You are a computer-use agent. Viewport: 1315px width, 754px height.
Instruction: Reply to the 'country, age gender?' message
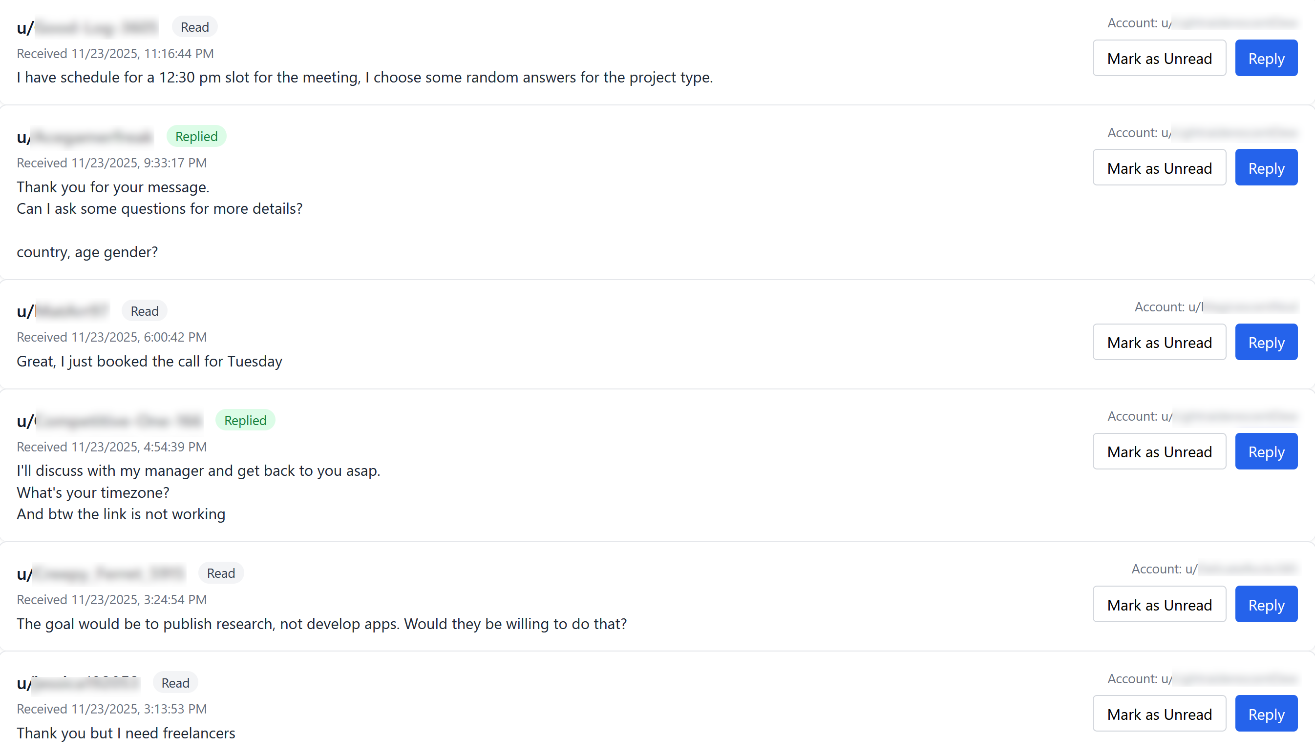click(x=1266, y=168)
